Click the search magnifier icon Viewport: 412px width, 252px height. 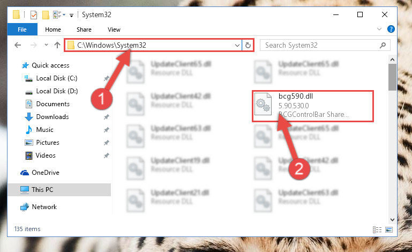tap(383, 45)
